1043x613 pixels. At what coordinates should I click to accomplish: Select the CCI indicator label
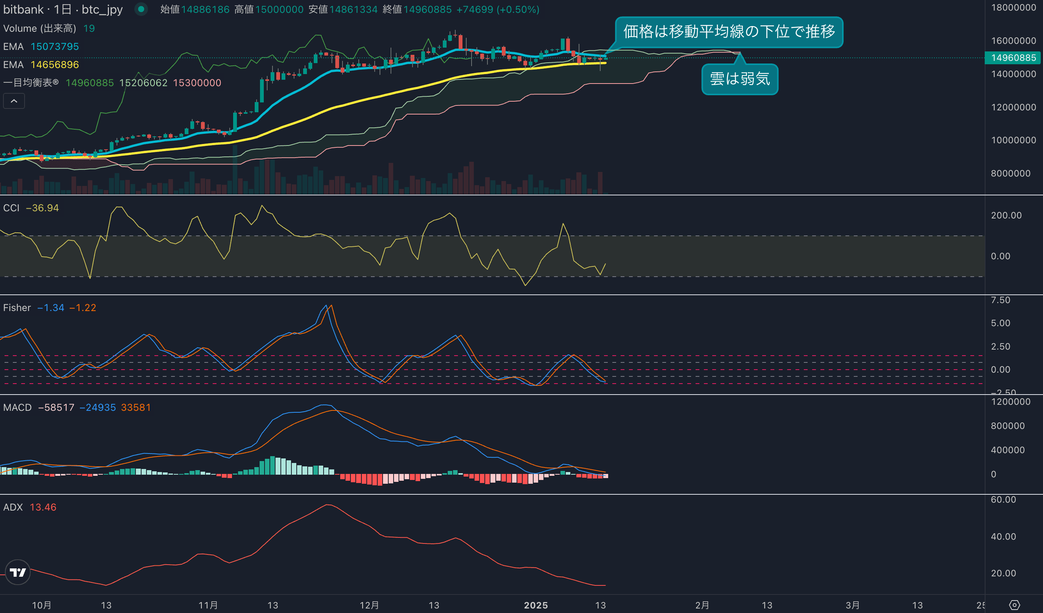tap(11, 208)
